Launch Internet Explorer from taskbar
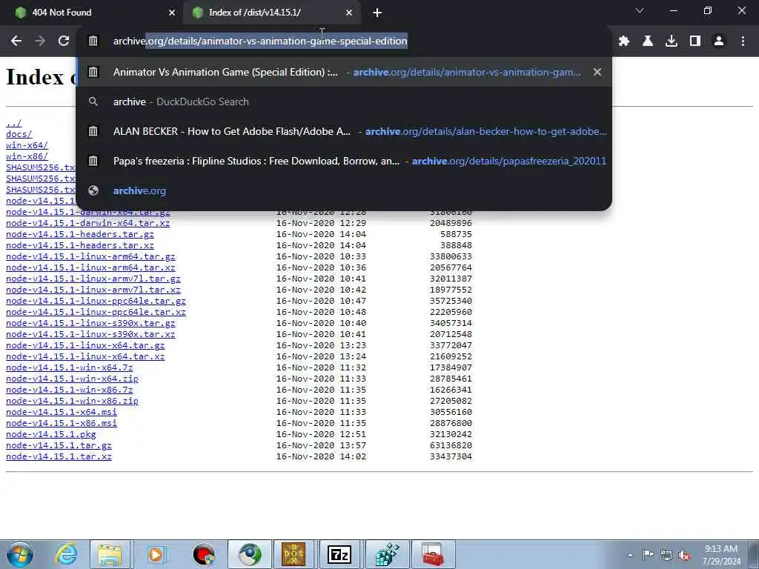759x569 pixels. tap(66, 554)
